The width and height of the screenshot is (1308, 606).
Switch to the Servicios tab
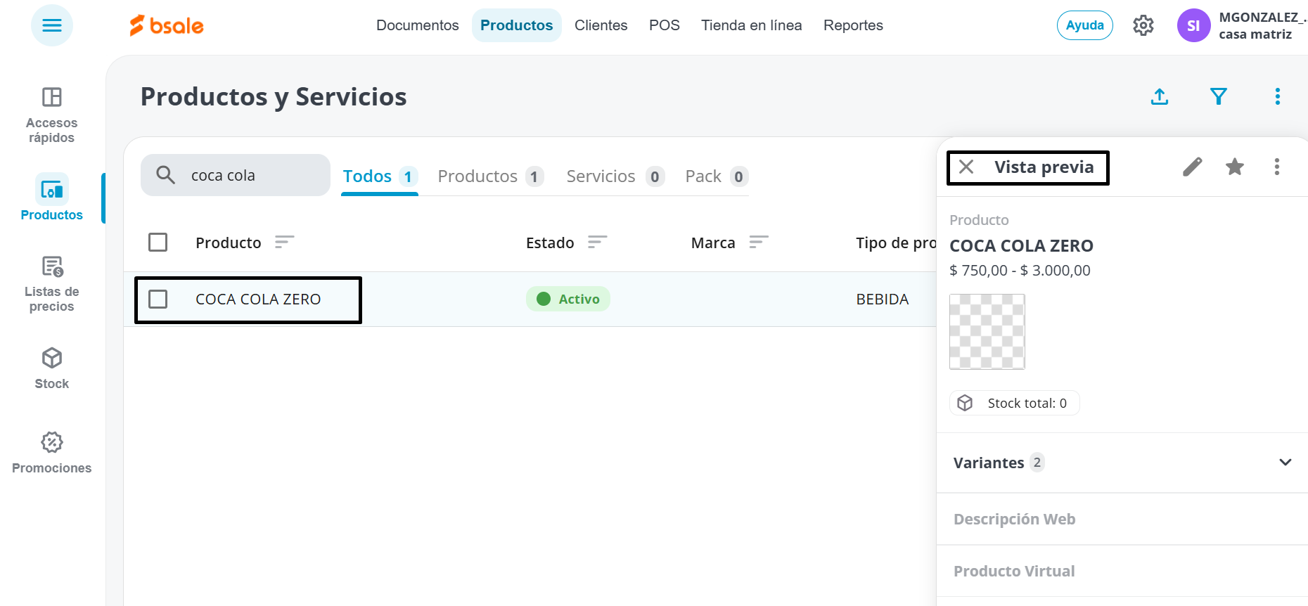click(615, 176)
